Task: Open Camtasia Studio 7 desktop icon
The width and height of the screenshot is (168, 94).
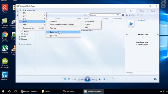Action: tap(5, 23)
